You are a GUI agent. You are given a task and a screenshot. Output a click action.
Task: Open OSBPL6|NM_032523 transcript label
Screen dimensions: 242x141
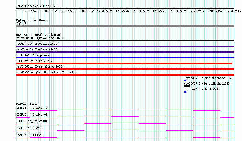point(29,128)
